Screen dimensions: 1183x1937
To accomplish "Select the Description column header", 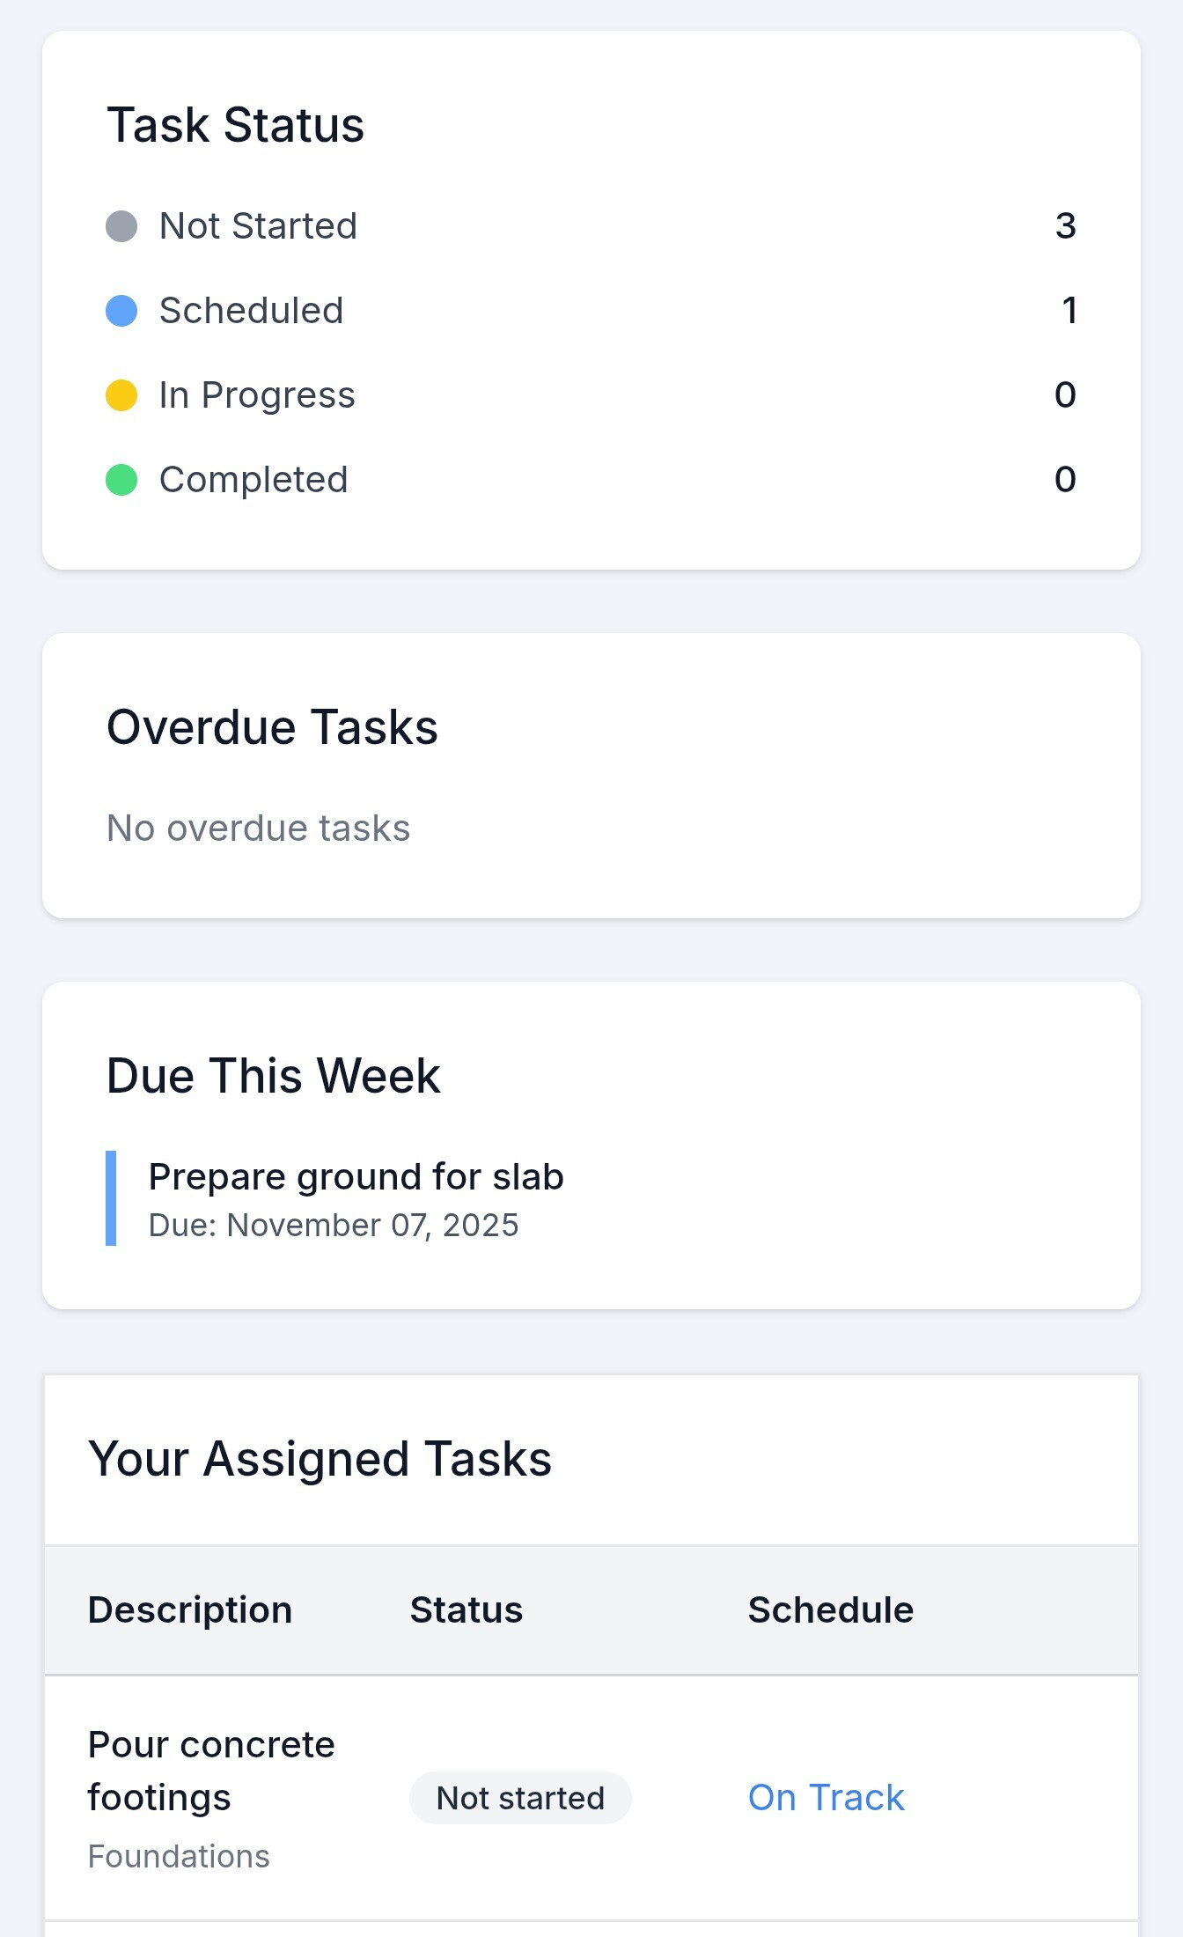I will 189,1609.
